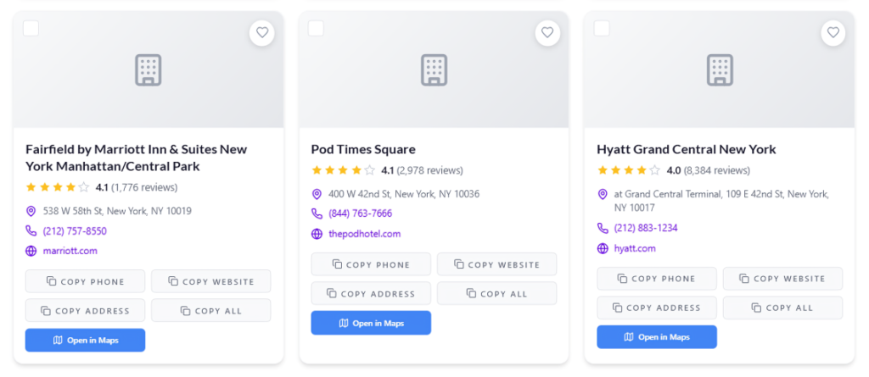Click star rating on Pod Times Square card
This screenshot has height=377, width=869.
[343, 170]
